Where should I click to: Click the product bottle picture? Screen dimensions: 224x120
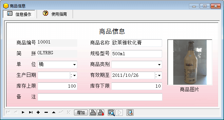pos(190,62)
